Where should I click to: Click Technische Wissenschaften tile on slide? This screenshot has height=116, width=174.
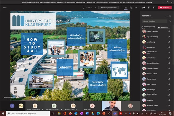click(x=98, y=84)
